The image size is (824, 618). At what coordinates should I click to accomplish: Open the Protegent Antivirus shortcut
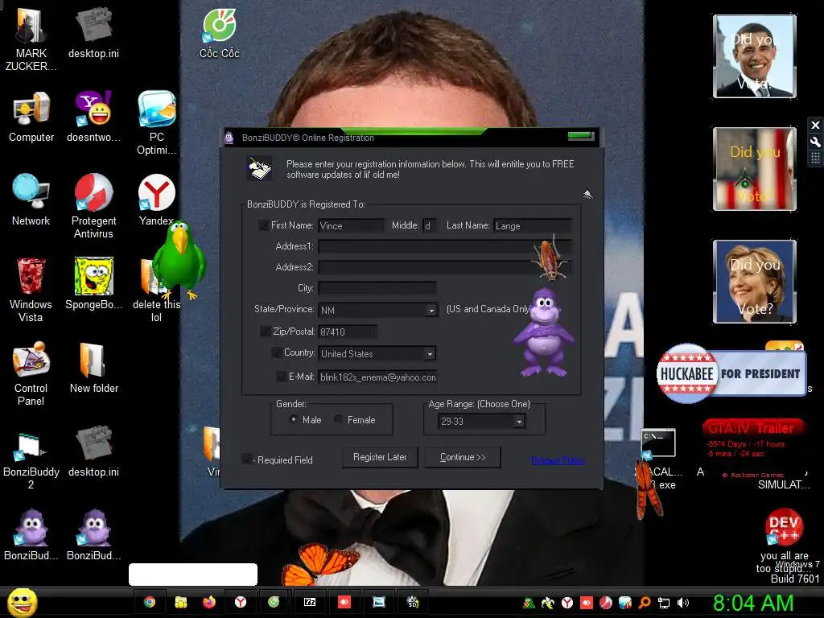click(x=93, y=207)
